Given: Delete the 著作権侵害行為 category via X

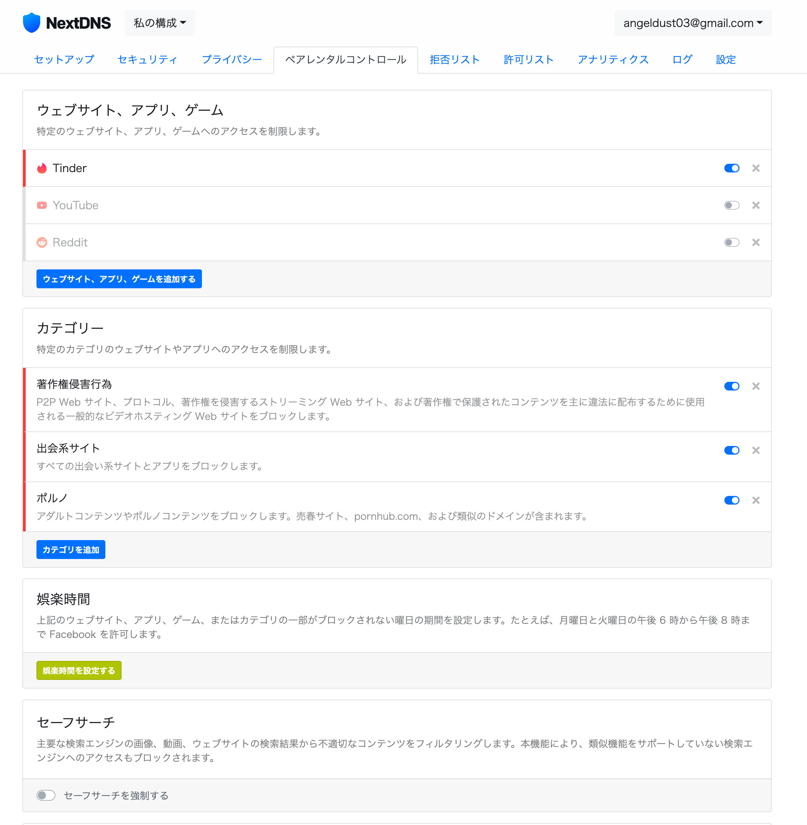Looking at the screenshot, I should coord(756,386).
